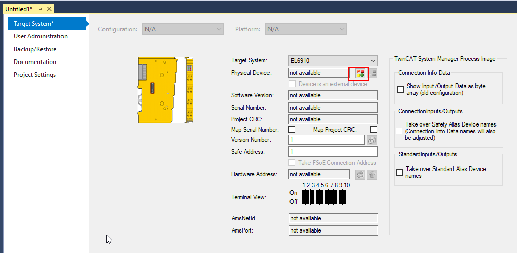Viewport: 517px width, 253px height.
Task: Click the Physical Device link/search icon
Action: [x=360, y=73]
